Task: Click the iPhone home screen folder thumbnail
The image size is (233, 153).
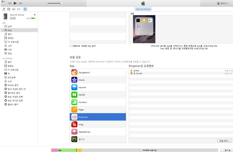Action: (144, 29)
